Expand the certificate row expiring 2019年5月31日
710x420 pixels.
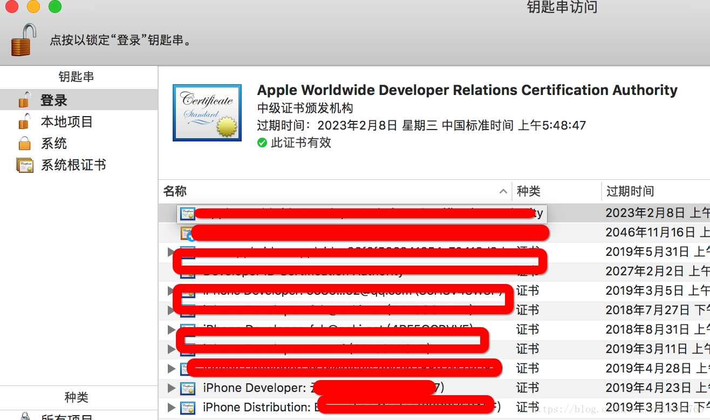tap(171, 252)
